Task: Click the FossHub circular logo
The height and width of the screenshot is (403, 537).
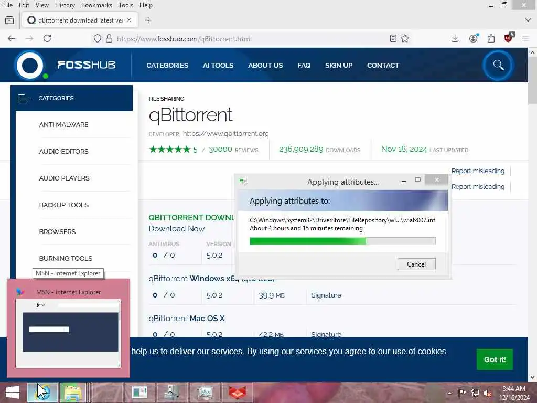Action: pos(30,65)
